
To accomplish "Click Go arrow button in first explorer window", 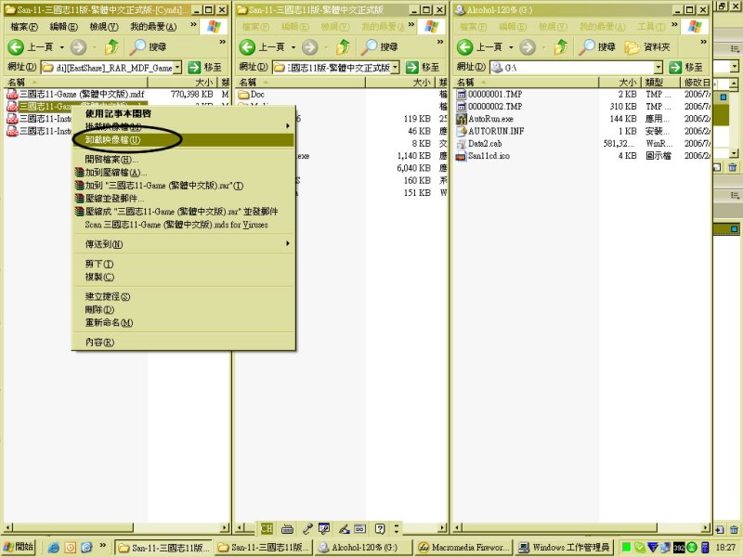I will click(194, 67).
